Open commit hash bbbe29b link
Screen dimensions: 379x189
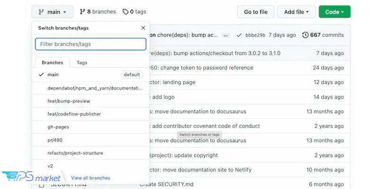pyautogui.click(x=255, y=35)
